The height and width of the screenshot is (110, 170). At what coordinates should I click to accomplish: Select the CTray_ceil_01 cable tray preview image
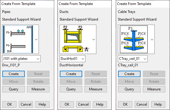(134, 39)
